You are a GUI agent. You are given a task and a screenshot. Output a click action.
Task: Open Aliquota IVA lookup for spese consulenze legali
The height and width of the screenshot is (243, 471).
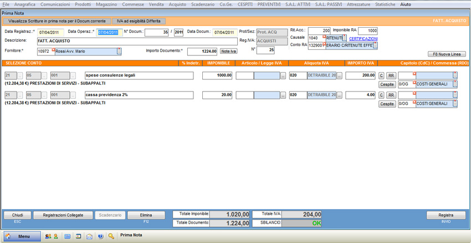(x=340, y=75)
